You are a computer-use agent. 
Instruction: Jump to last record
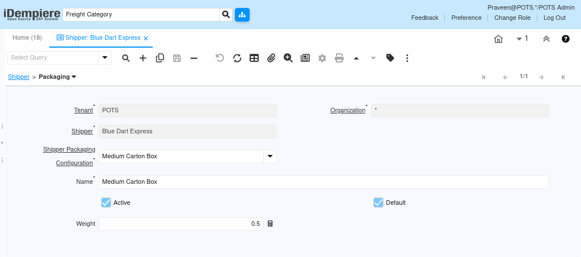click(563, 77)
